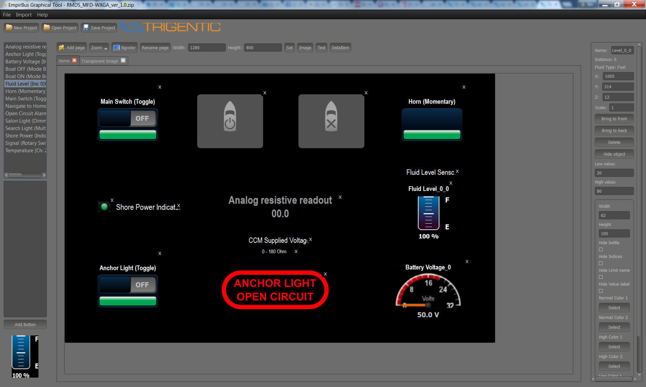
Task: Click the Low value field
Action: click(614, 173)
